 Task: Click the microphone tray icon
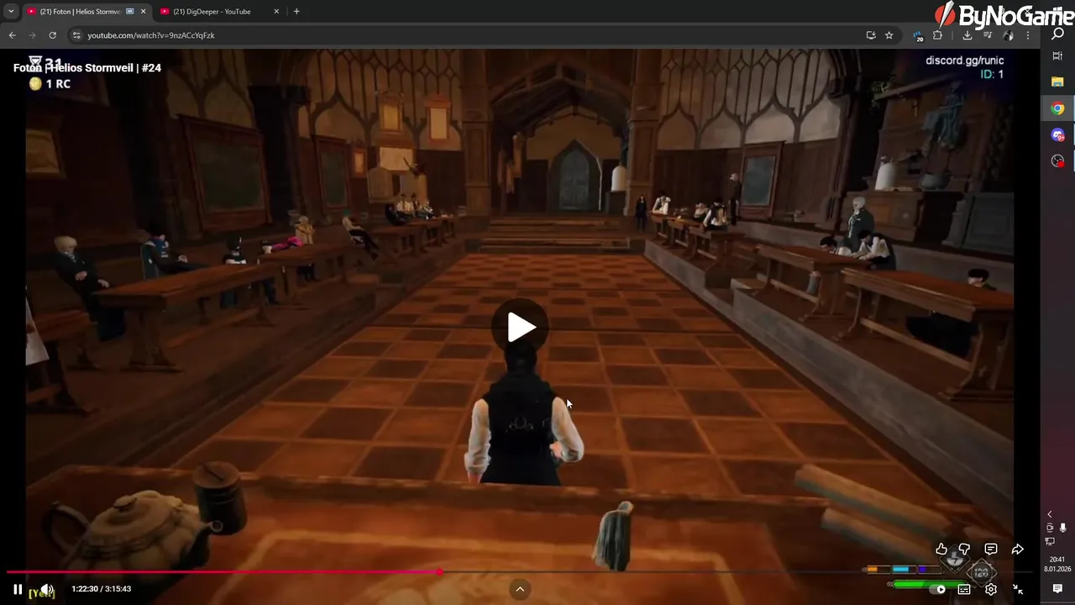(1063, 528)
